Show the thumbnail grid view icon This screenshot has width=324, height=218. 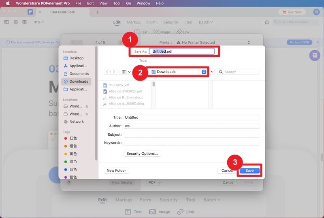(x=15, y=22)
